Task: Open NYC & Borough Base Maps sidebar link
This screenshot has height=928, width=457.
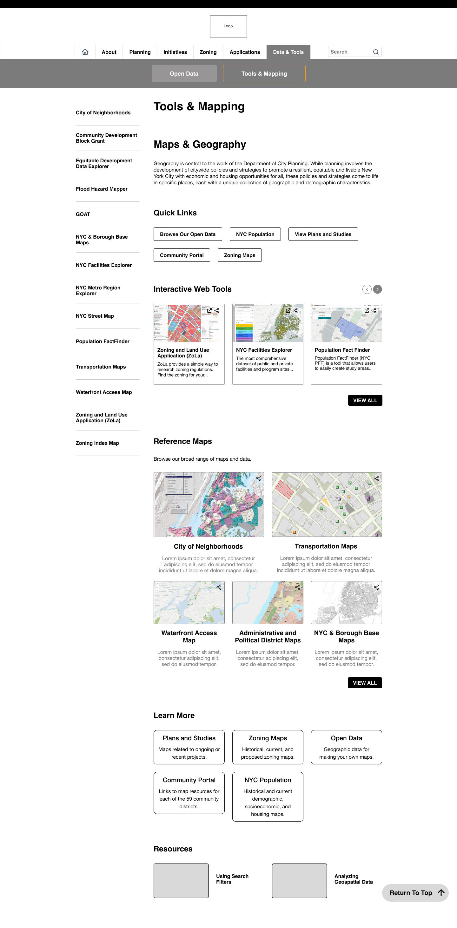Action: click(x=102, y=240)
